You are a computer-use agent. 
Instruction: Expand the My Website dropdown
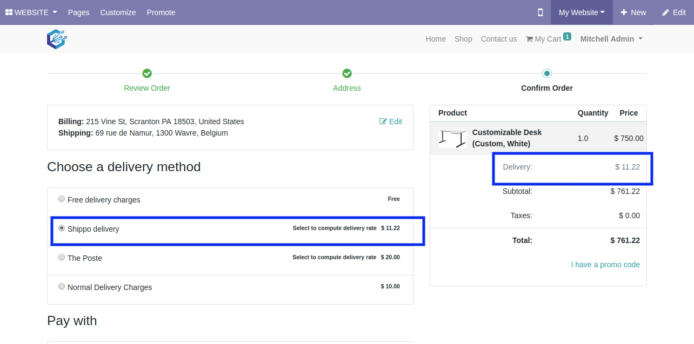pyautogui.click(x=582, y=12)
